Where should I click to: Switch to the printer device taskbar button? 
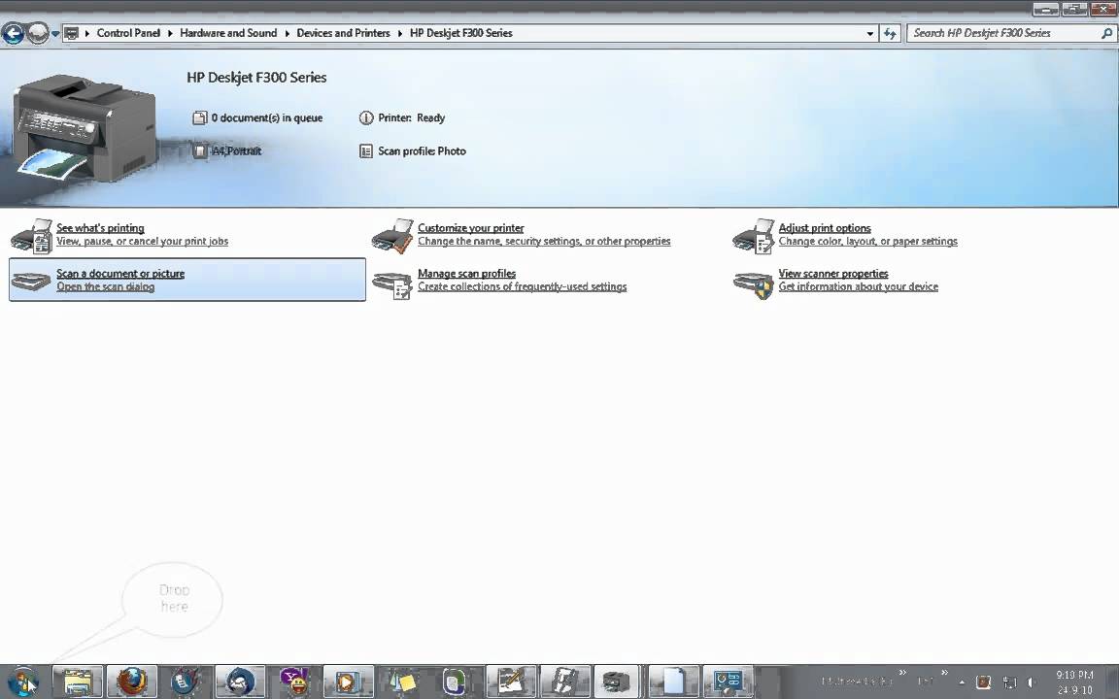[x=616, y=682]
